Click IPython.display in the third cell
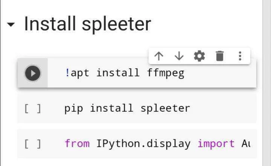The width and height of the screenshot is (271, 166). (143, 144)
